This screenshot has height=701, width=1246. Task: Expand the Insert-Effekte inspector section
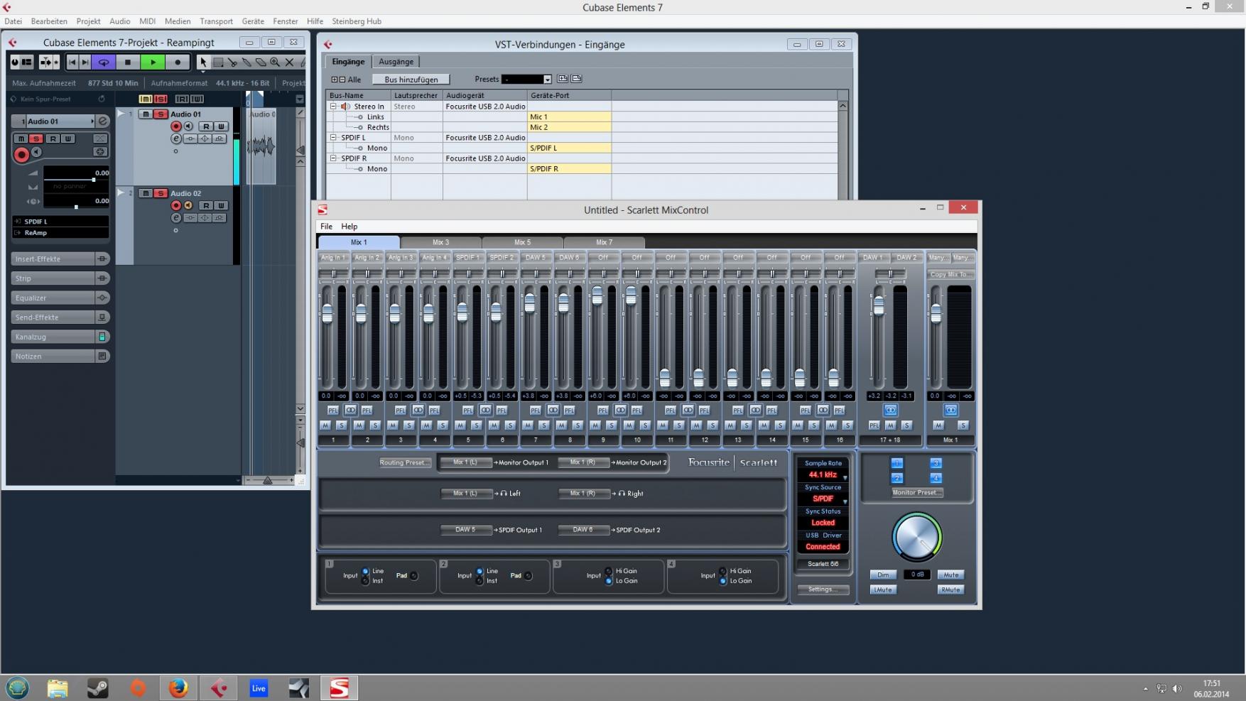[x=60, y=259]
